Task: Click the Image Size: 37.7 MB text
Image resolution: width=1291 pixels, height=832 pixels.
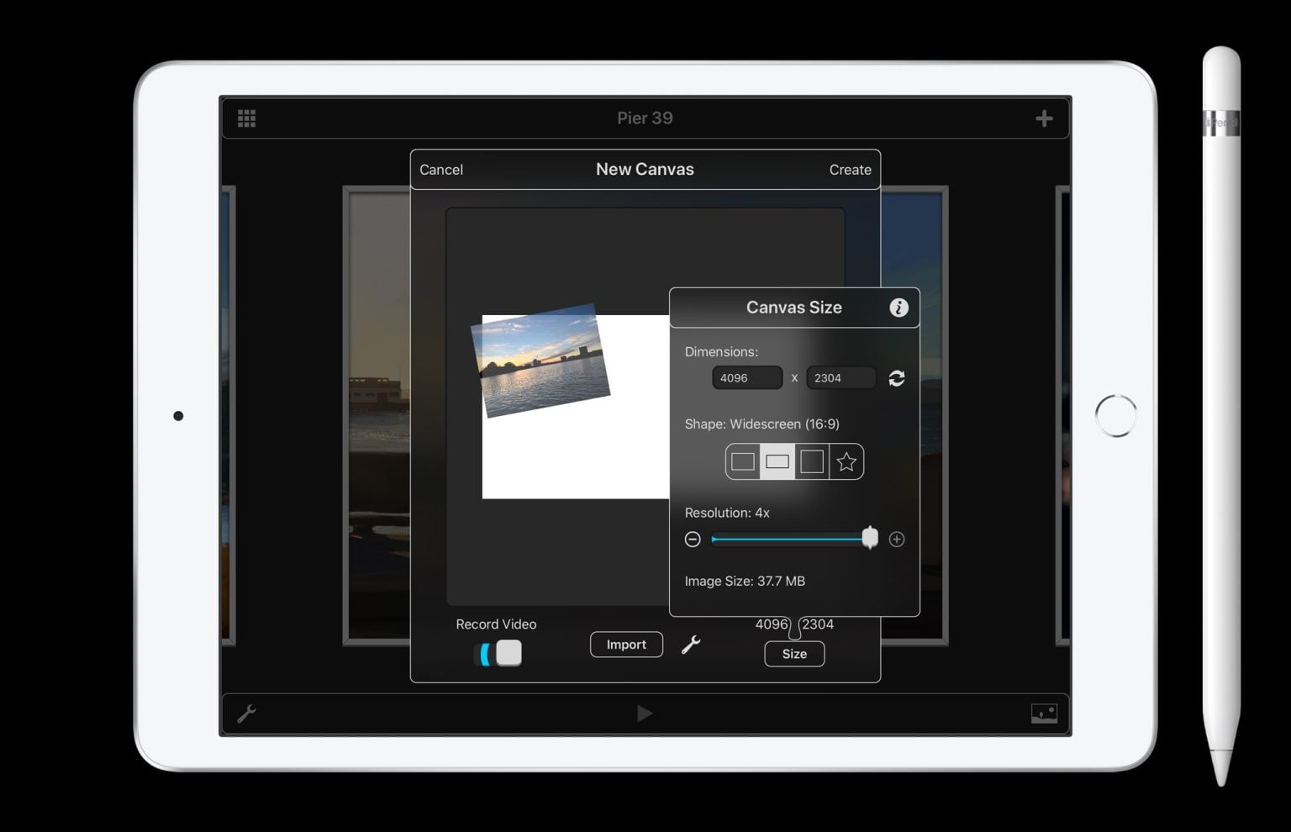Action: pyautogui.click(x=745, y=582)
